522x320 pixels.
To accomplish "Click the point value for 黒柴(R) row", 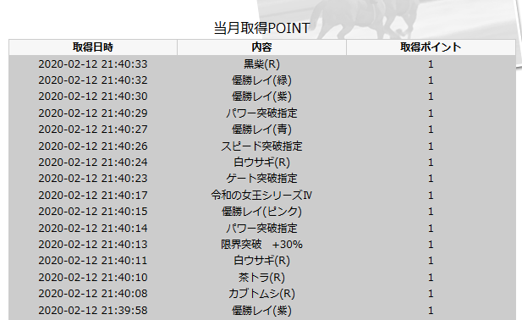I will [431, 64].
